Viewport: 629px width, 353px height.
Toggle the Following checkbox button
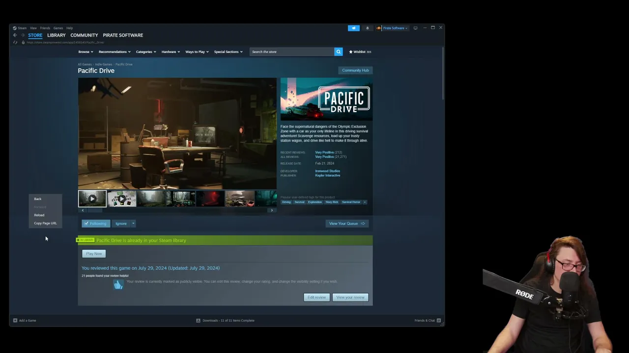(95, 224)
